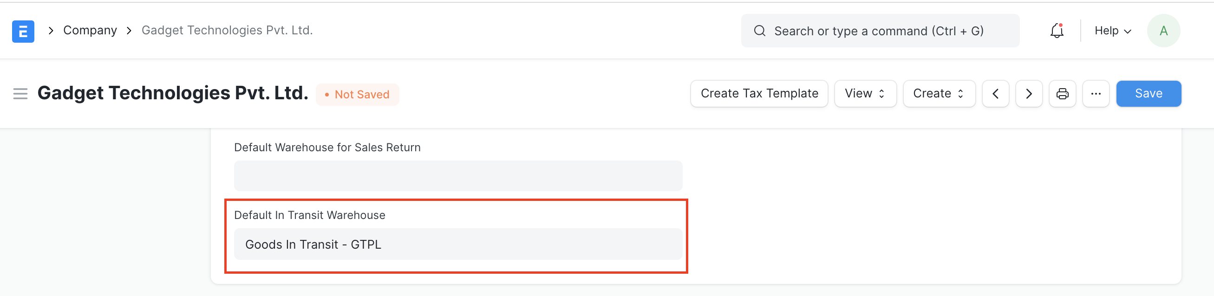Open the Create dropdown menu
This screenshot has height=296, width=1214.
click(x=938, y=94)
